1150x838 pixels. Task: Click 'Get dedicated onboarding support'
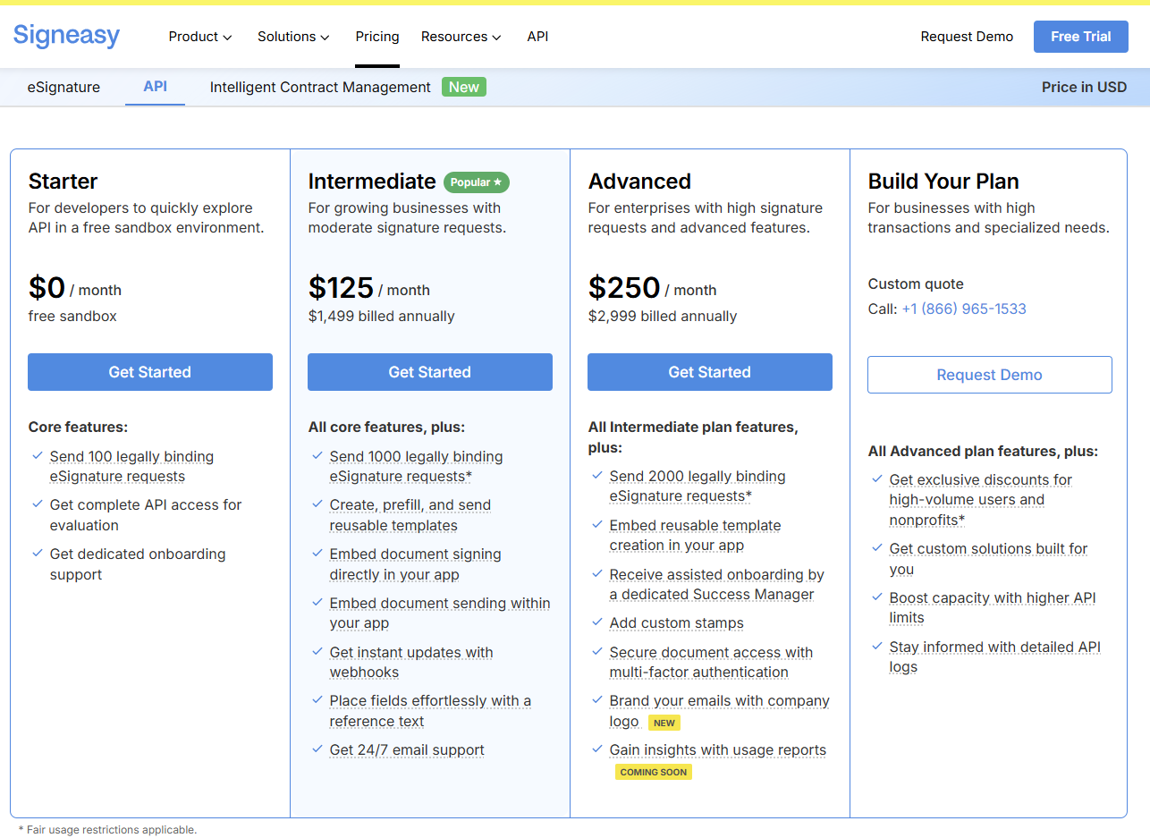coord(138,564)
